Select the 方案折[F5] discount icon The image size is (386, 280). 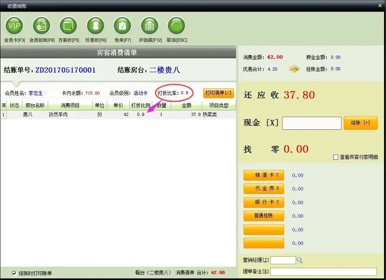click(x=68, y=26)
